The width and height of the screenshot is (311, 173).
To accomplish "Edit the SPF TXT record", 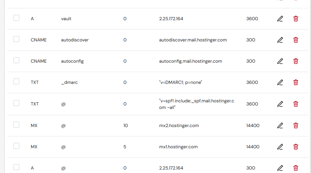I will tap(280, 104).
